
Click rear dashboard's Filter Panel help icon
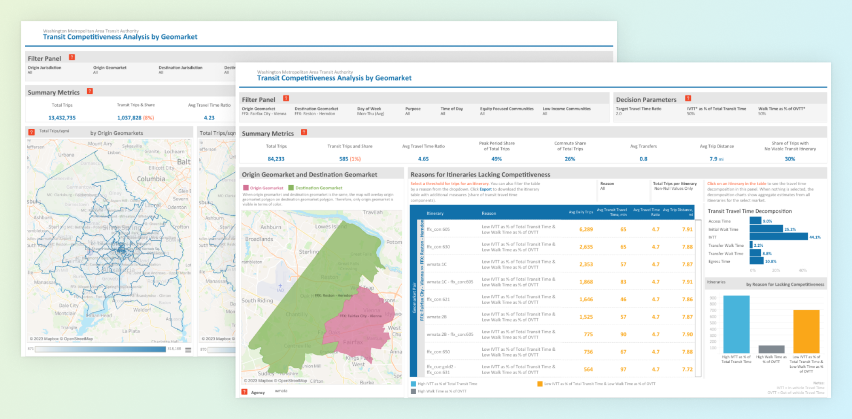pyautogui.click(x=72, y=57)
